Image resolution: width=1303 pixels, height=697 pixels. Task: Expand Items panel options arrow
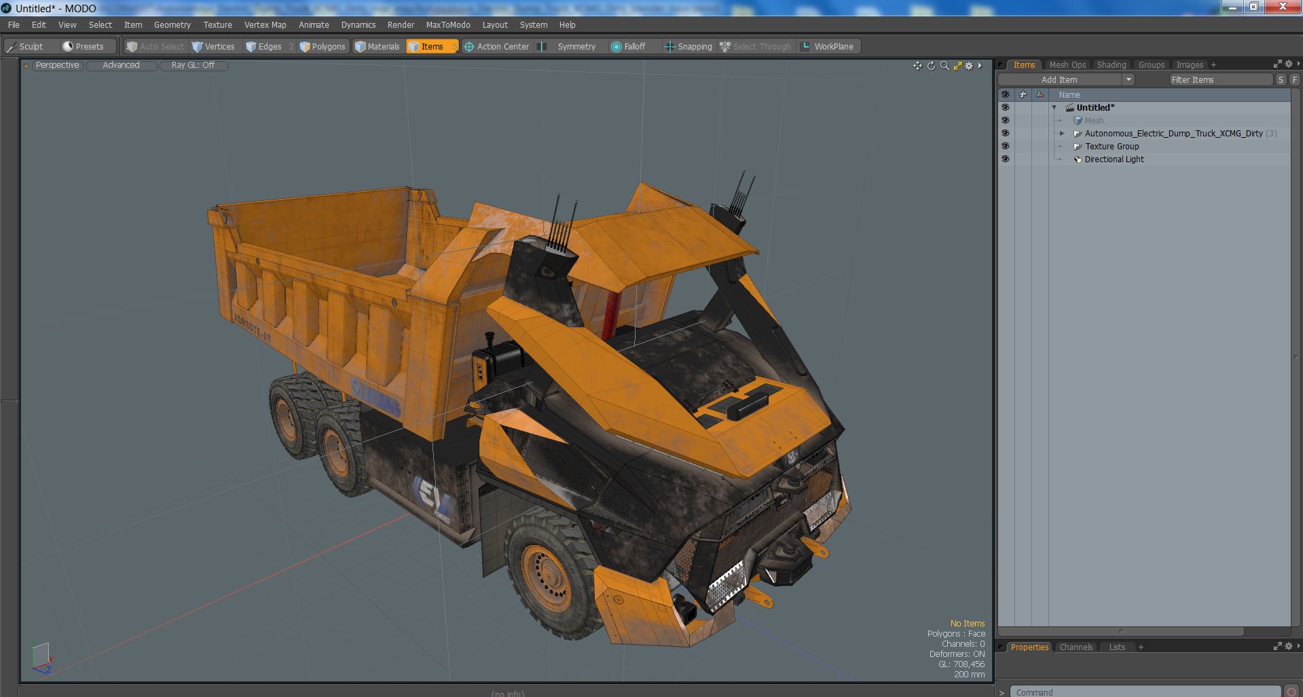tap(1298, 64)
